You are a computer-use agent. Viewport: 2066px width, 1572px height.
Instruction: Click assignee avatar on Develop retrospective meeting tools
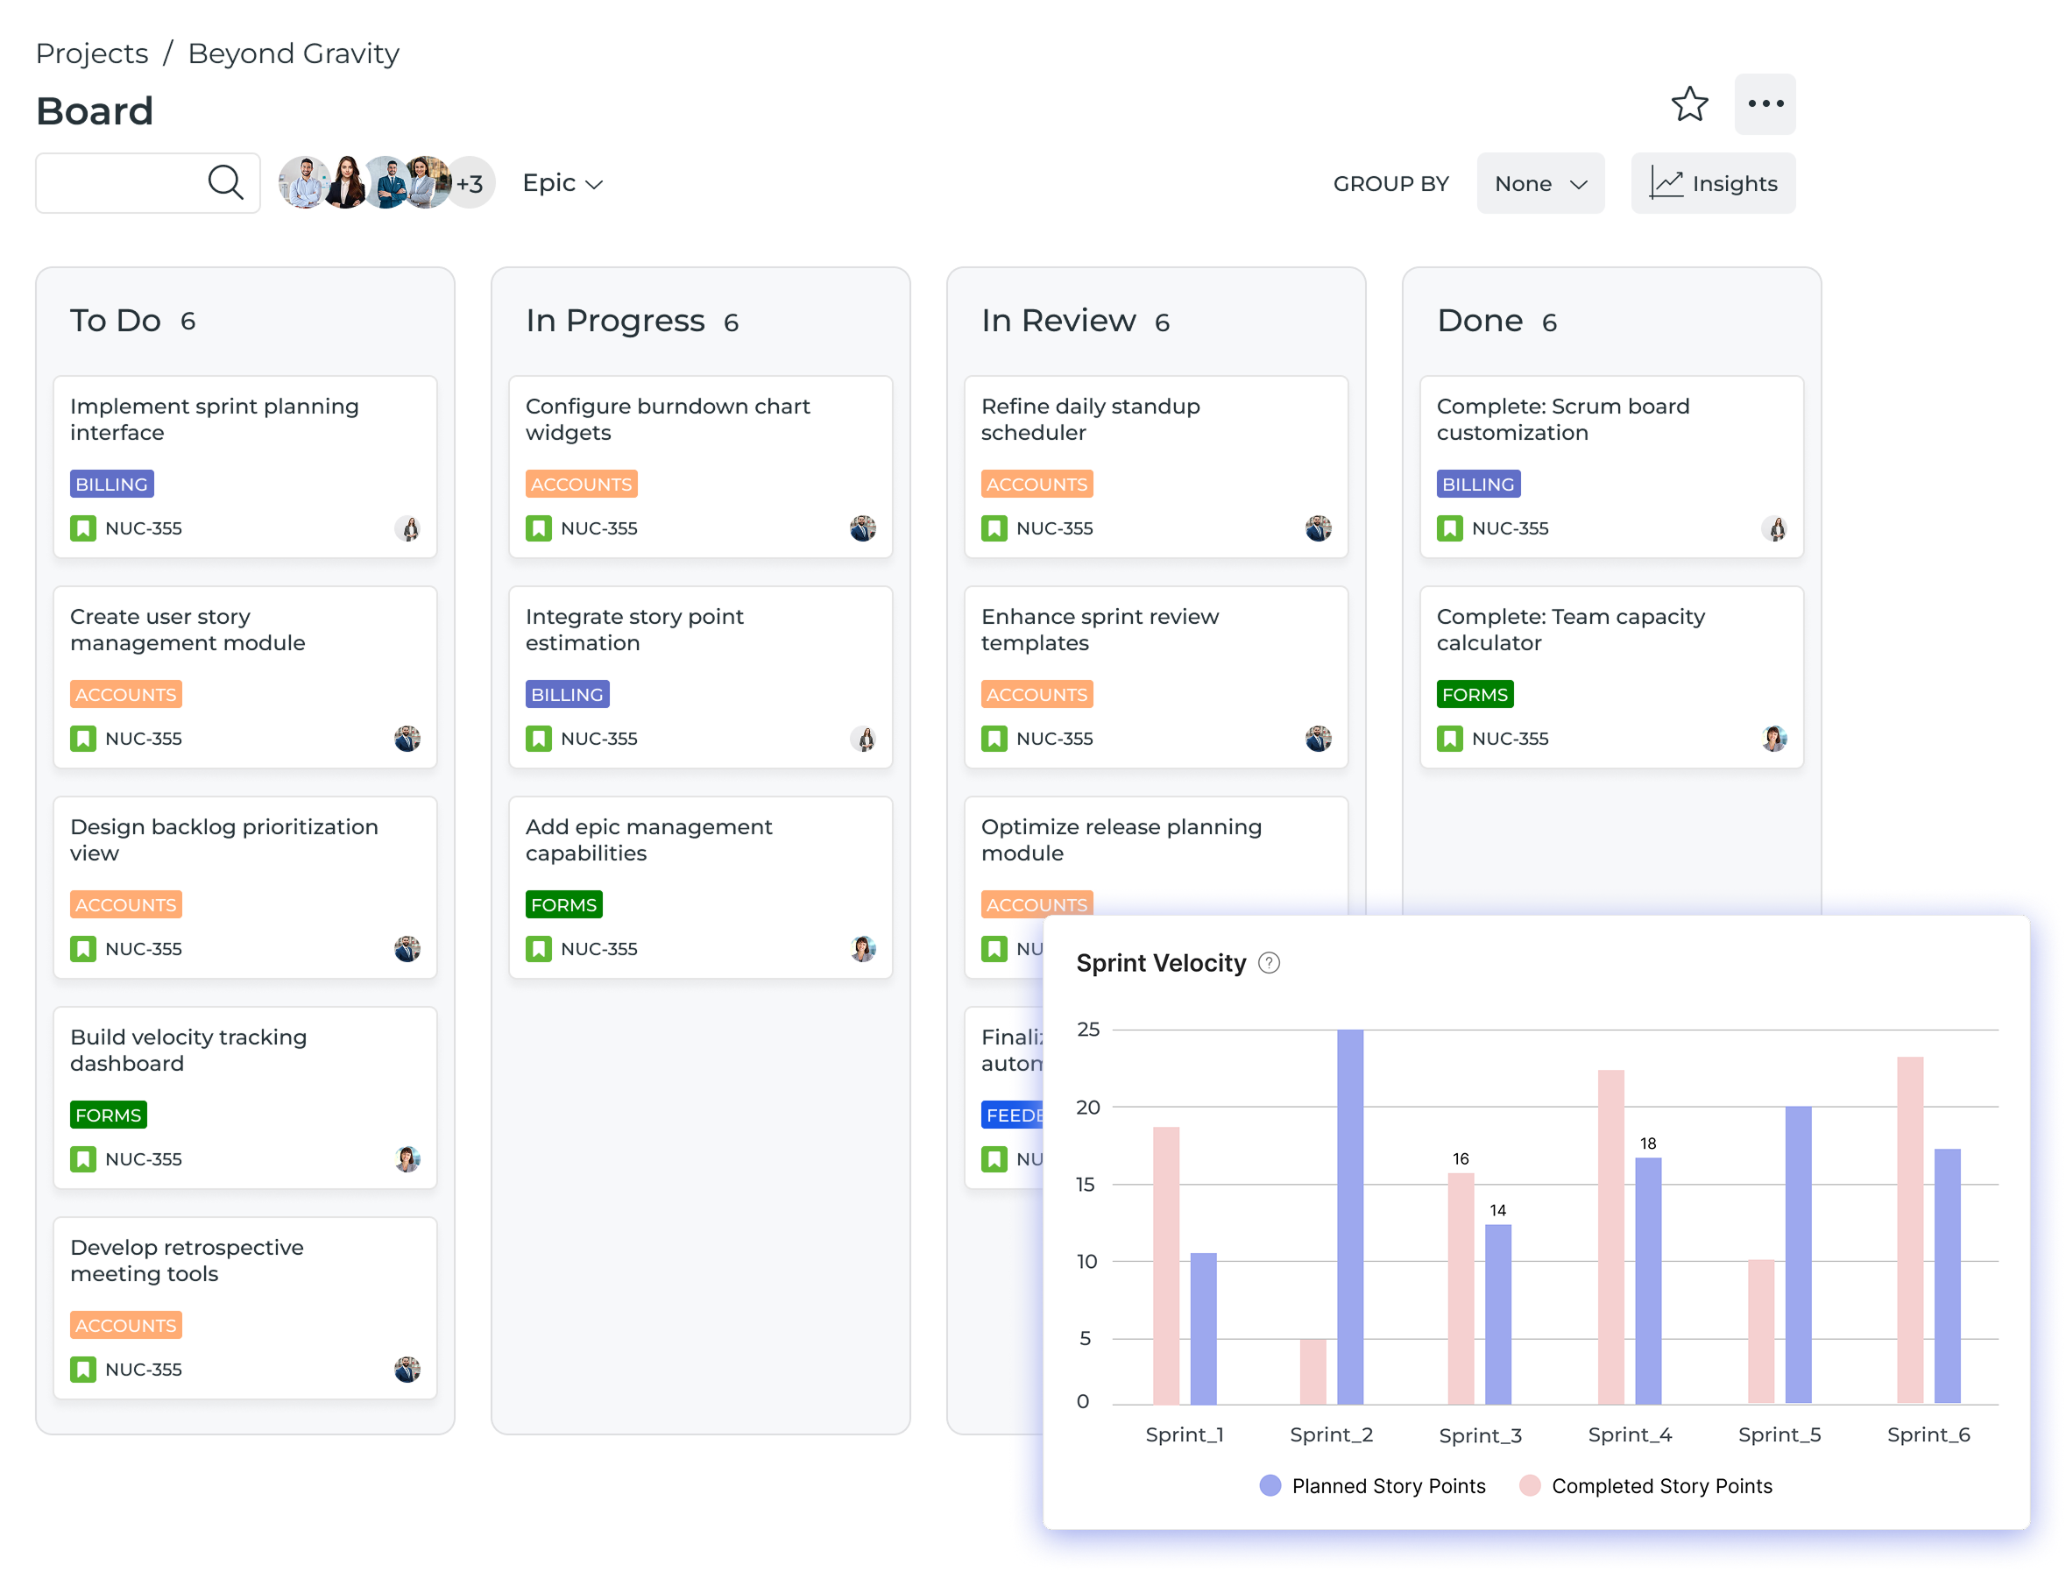pyautogui.click(x=407, y=1369)
